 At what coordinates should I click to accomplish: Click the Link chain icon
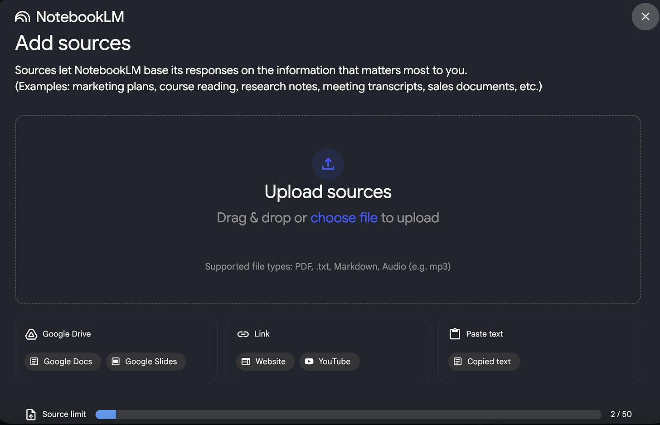point(243,334)
